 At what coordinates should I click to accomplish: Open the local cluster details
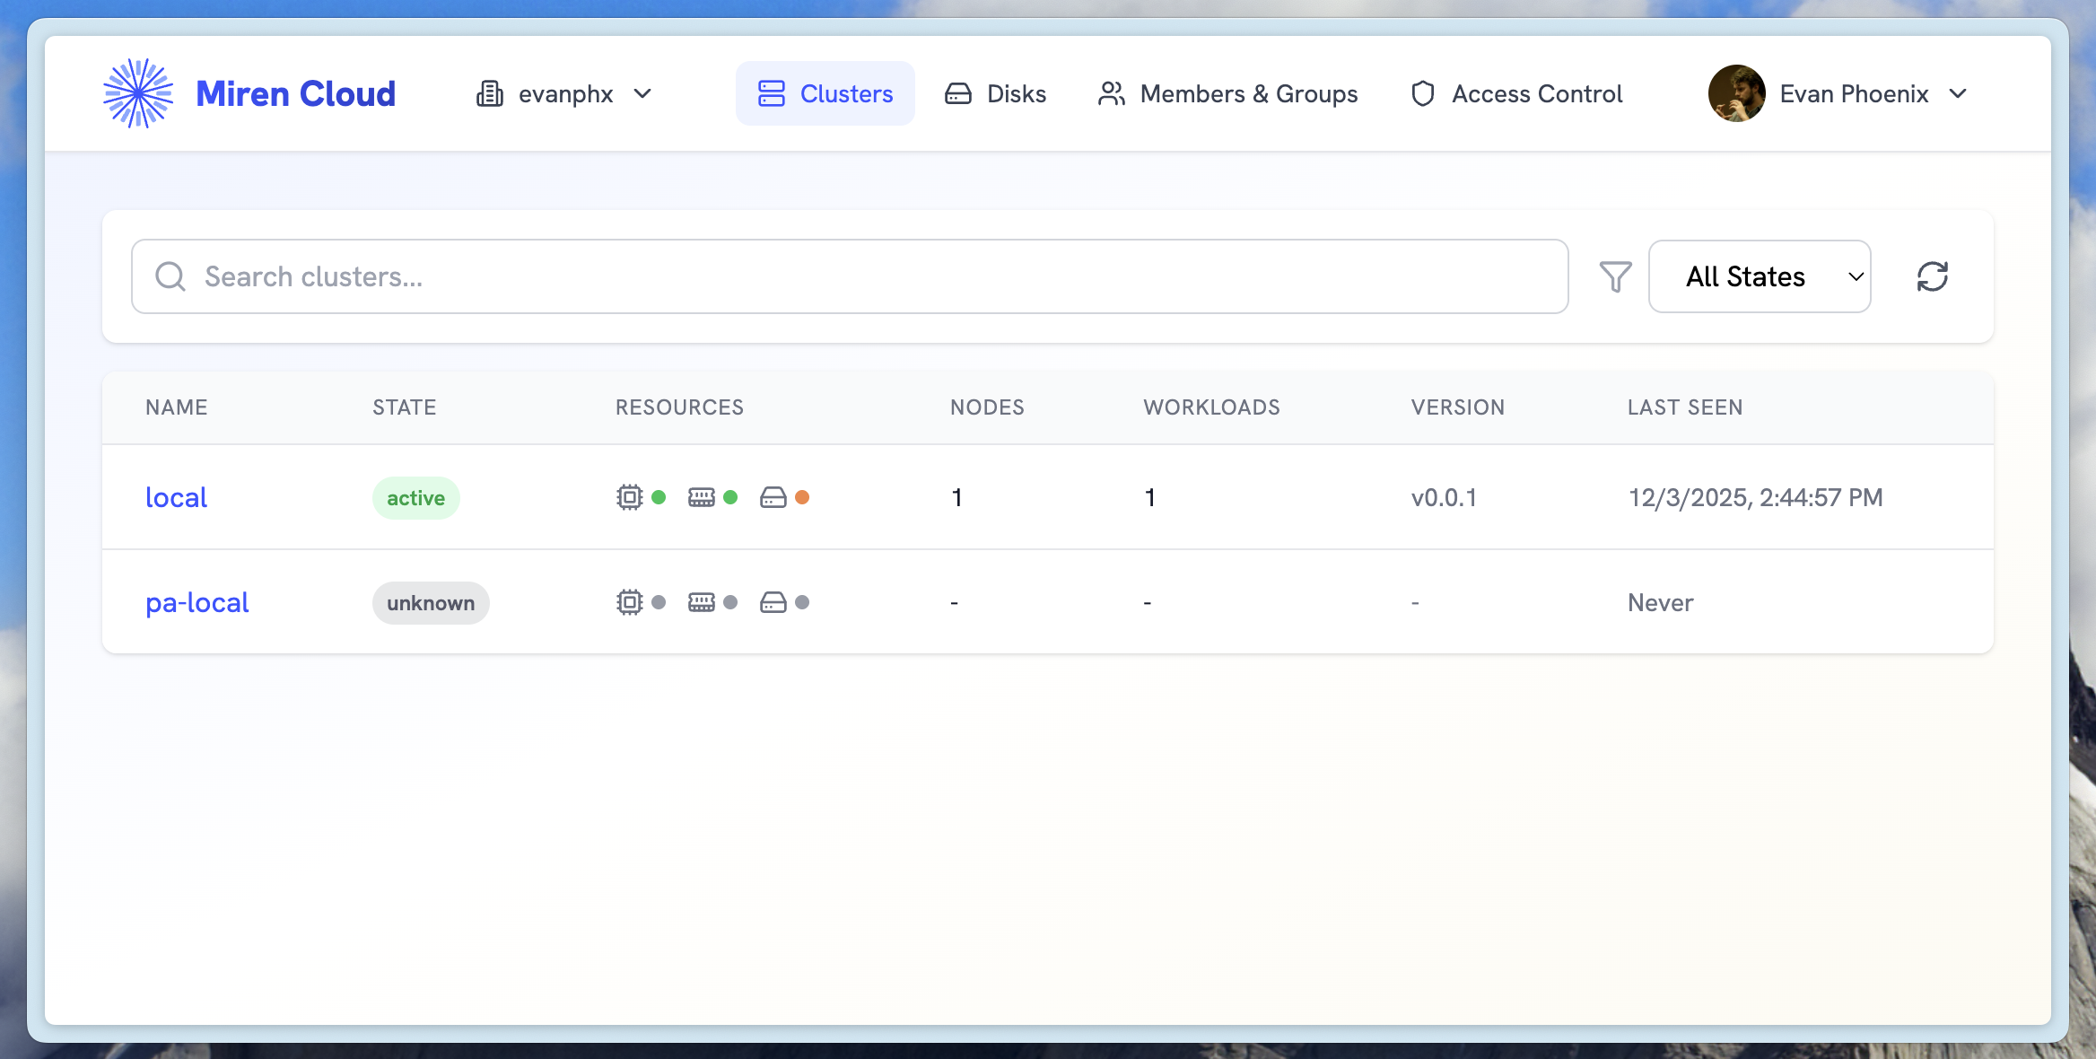coord(177,497)
